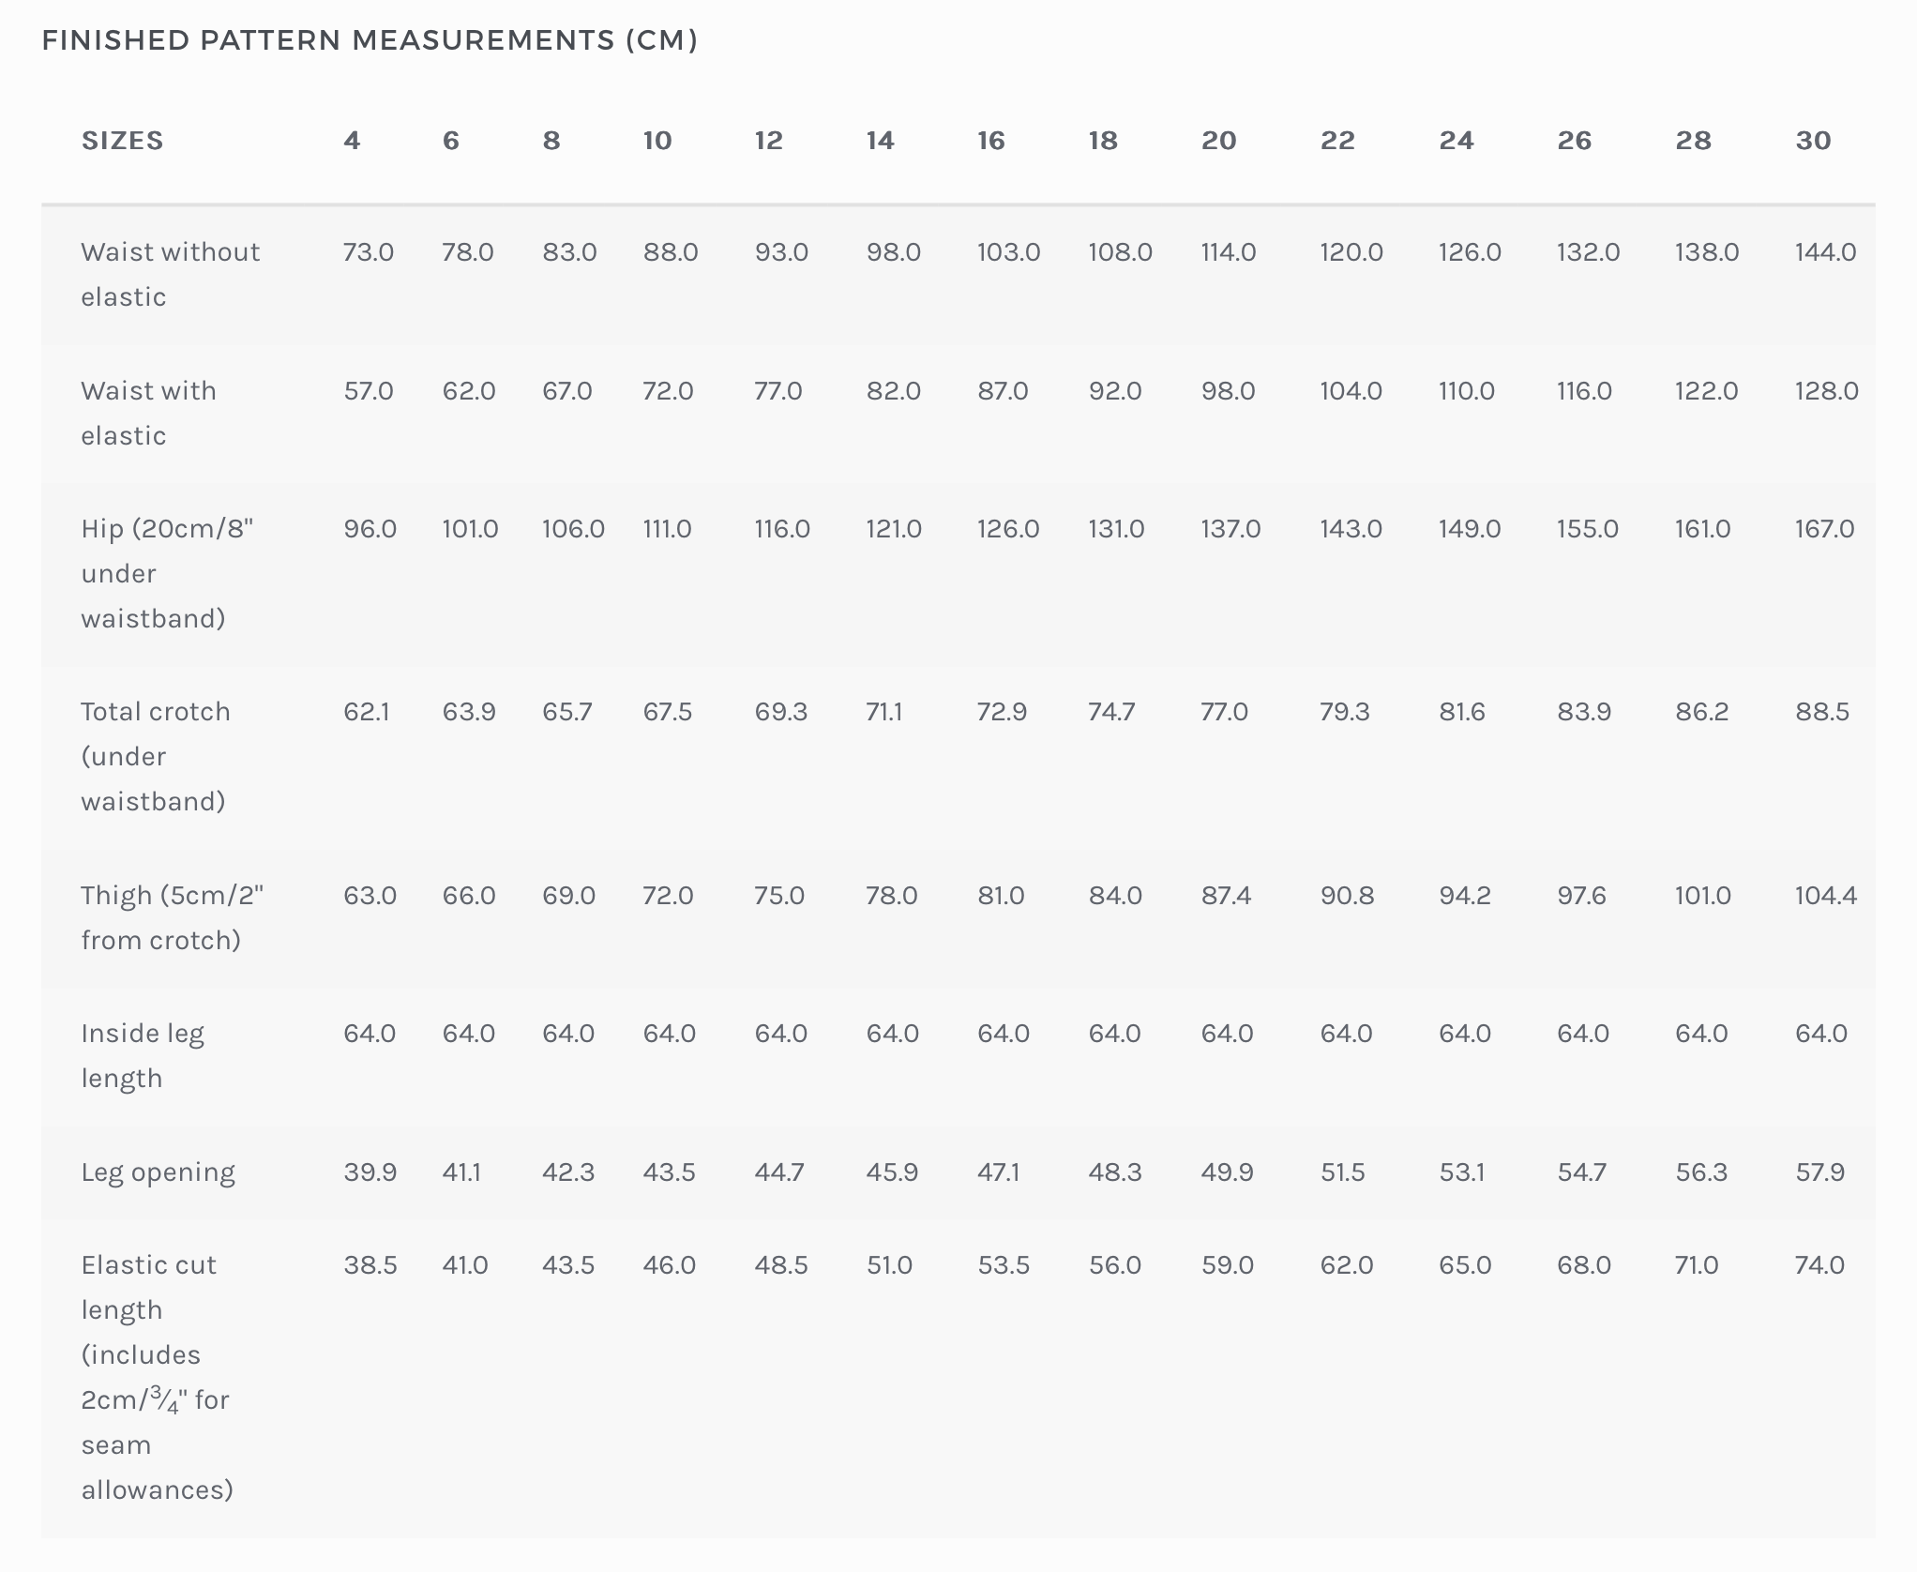The image size is (1917, 1572).
Task: Click the Elastic cut length row label
Action: (157, 1376)
